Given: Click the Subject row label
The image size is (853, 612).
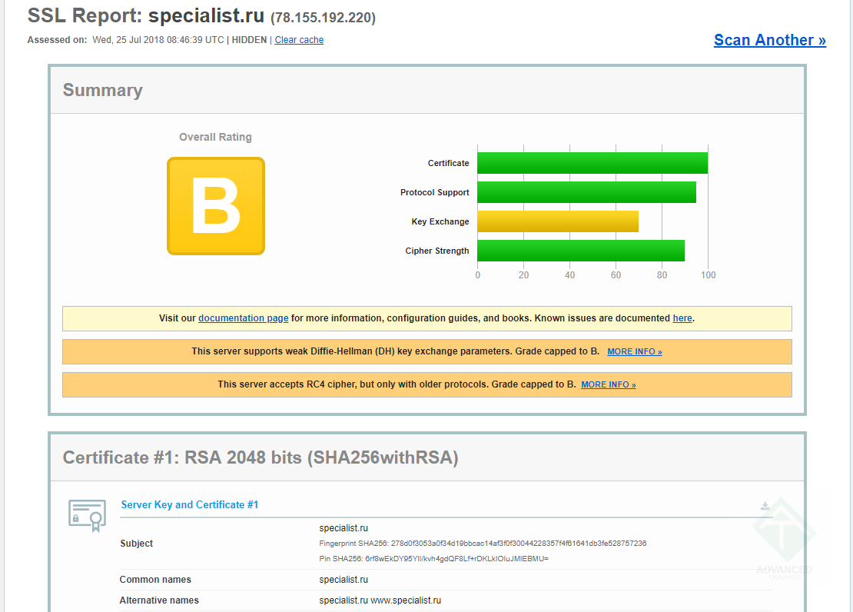Looking at the screenshot, I should (137, 544).
